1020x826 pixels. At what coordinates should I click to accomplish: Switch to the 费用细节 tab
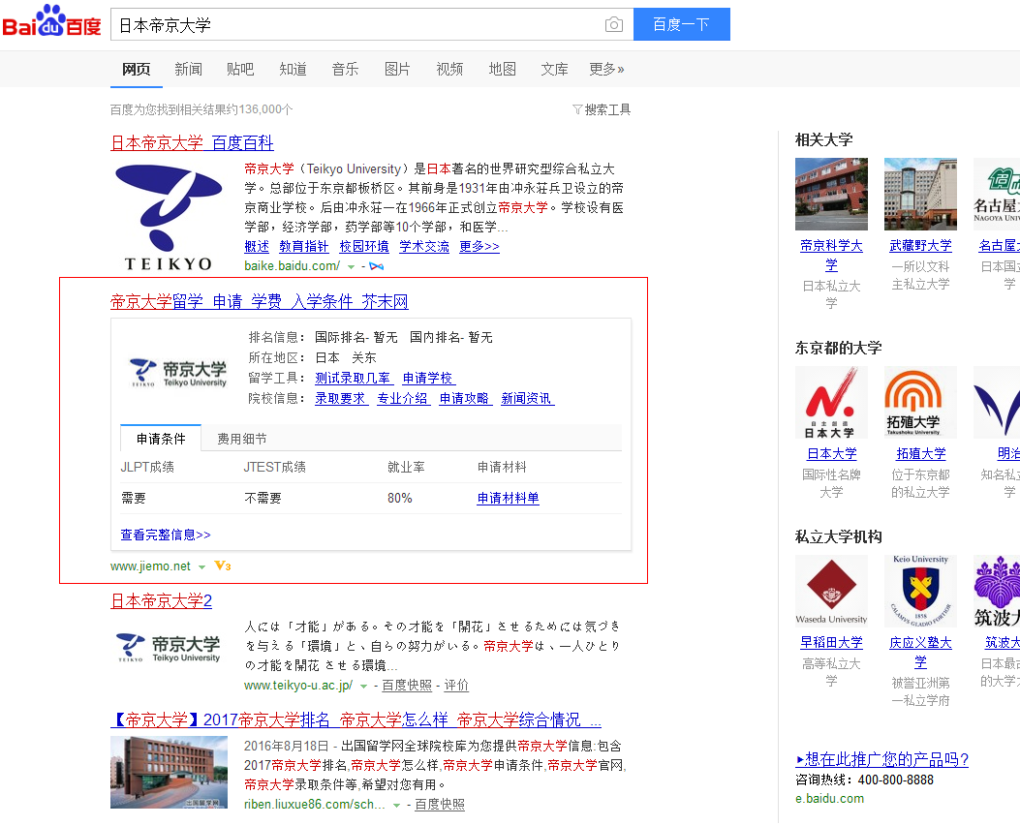[242, 439]
